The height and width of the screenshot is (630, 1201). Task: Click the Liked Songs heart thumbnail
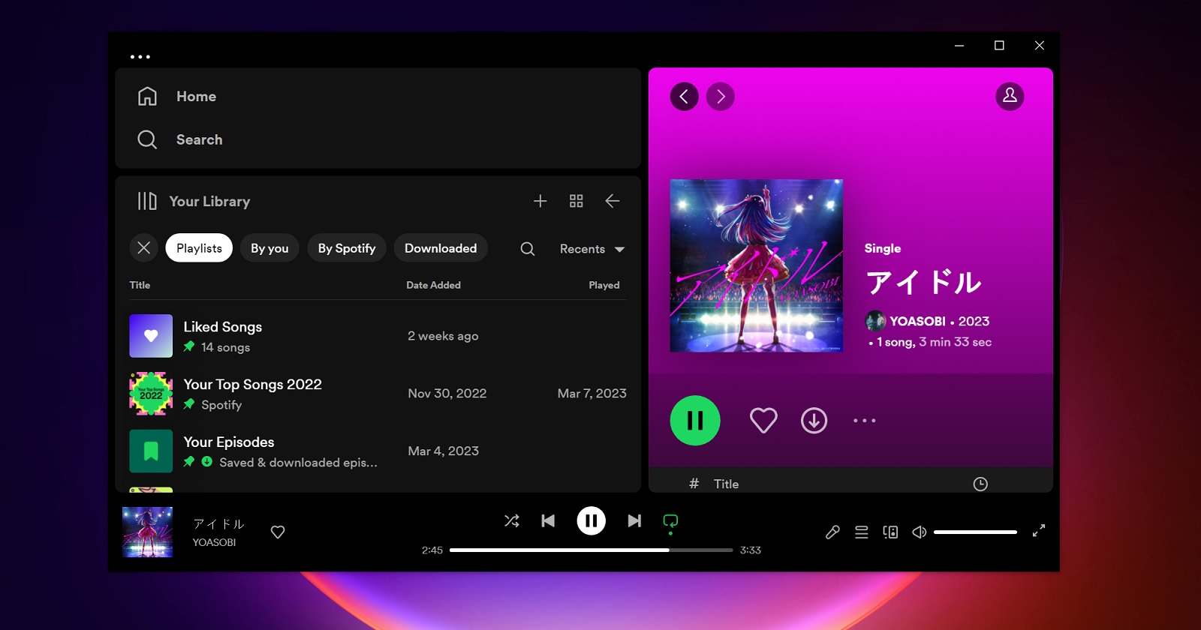[151, 336]
